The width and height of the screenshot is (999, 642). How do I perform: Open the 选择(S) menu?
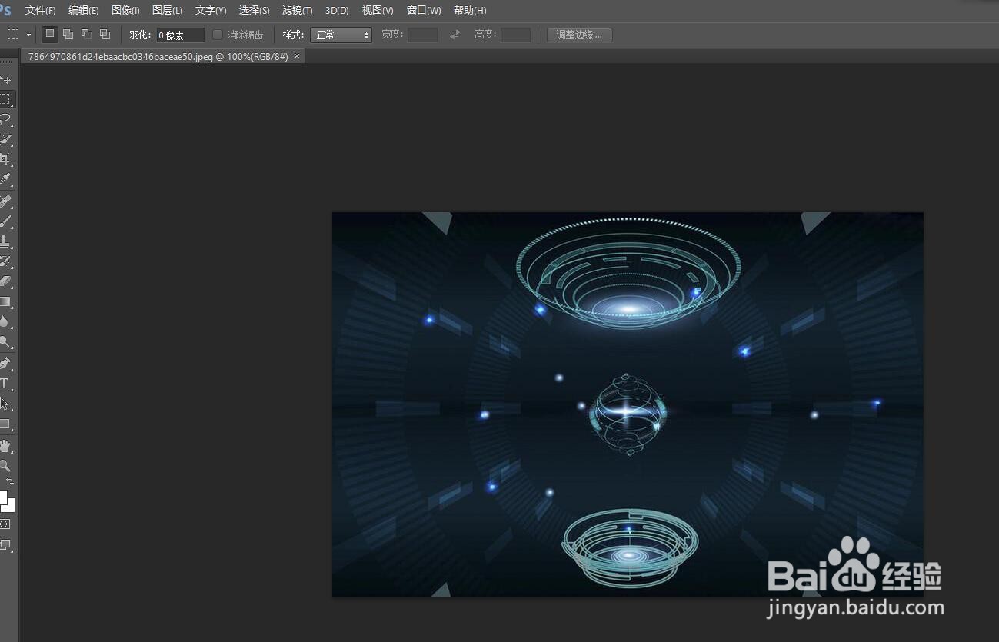[x=254, y=11]
